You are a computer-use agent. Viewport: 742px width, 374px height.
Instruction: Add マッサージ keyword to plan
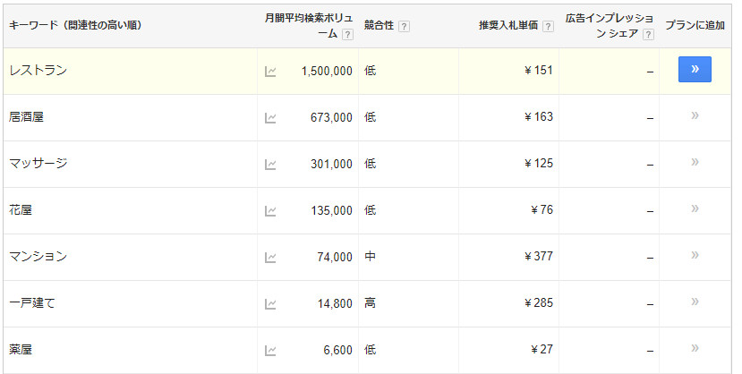click(695, 162)
